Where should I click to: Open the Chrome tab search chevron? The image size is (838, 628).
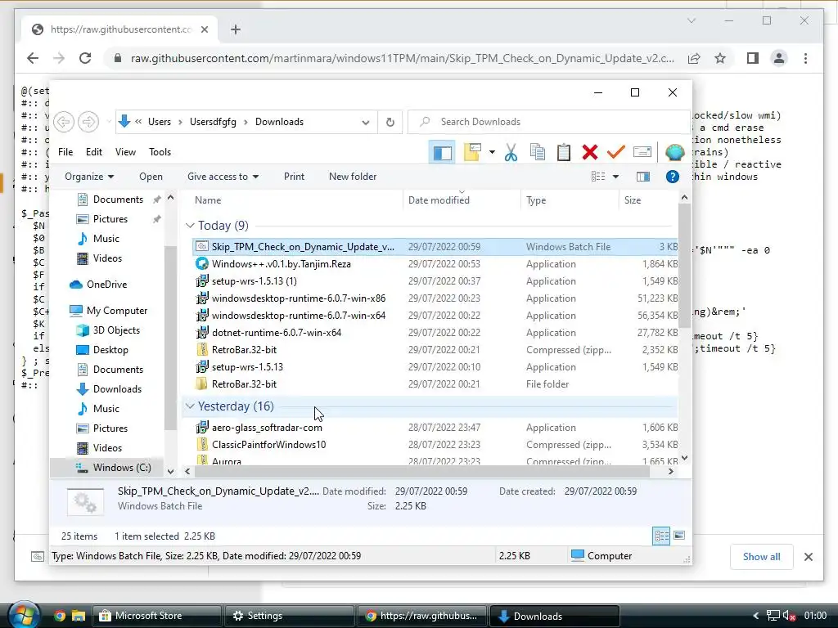click(x=691, y=20)
